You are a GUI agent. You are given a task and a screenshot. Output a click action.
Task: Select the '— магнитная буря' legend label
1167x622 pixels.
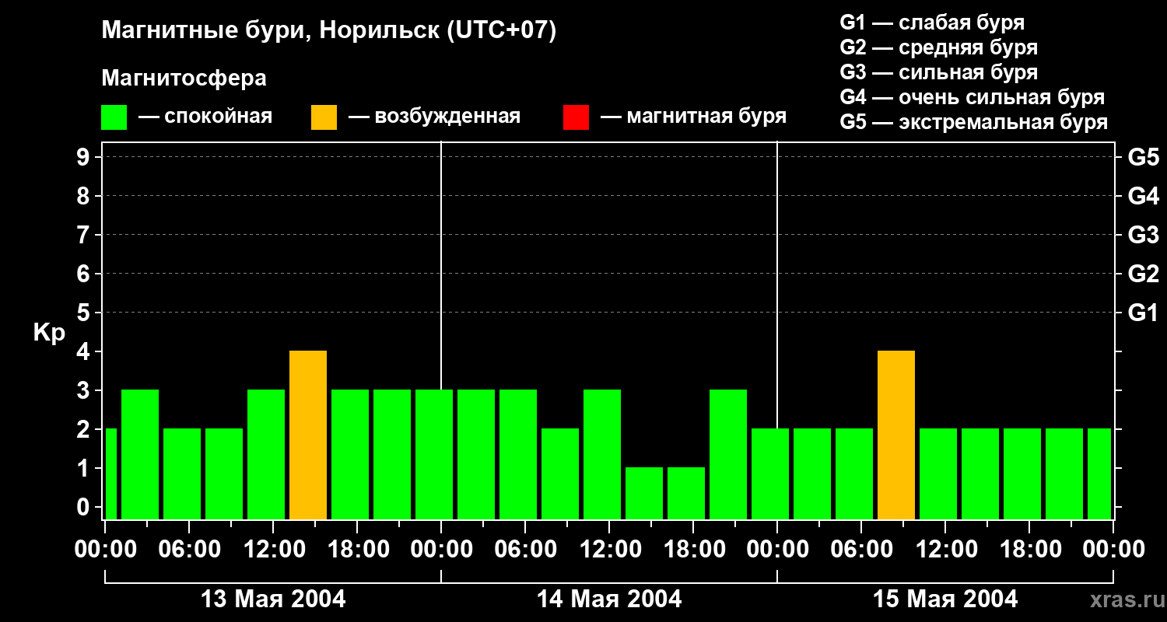693,117
